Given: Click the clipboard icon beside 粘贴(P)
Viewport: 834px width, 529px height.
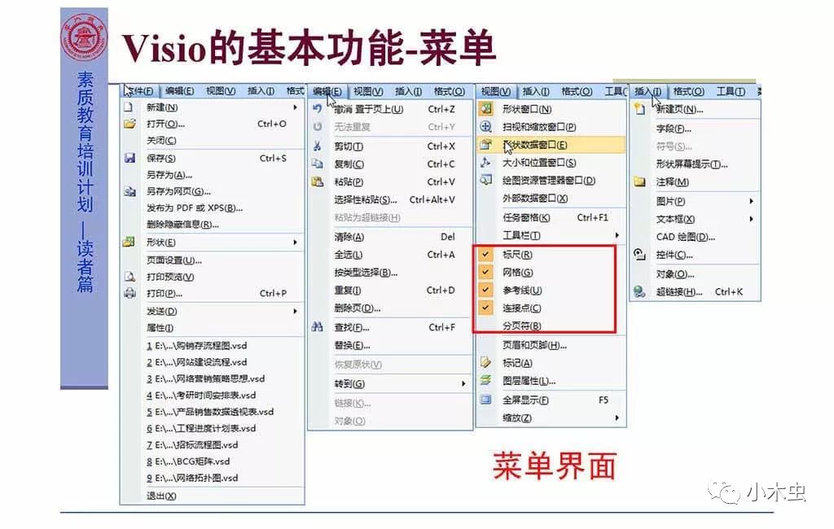Looking at the screenshot, I should (318, 181).
